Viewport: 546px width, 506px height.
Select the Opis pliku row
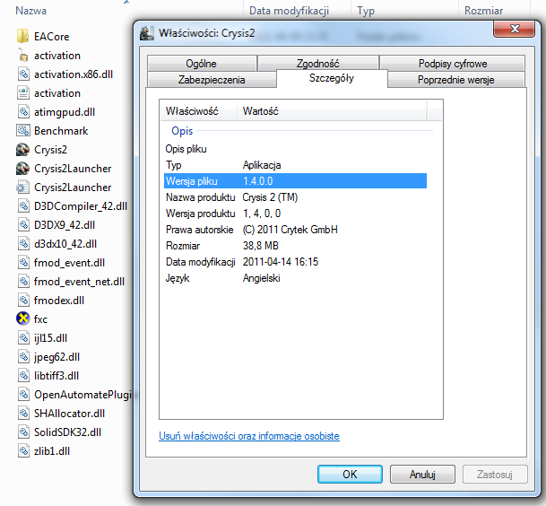tap(295, 149)
